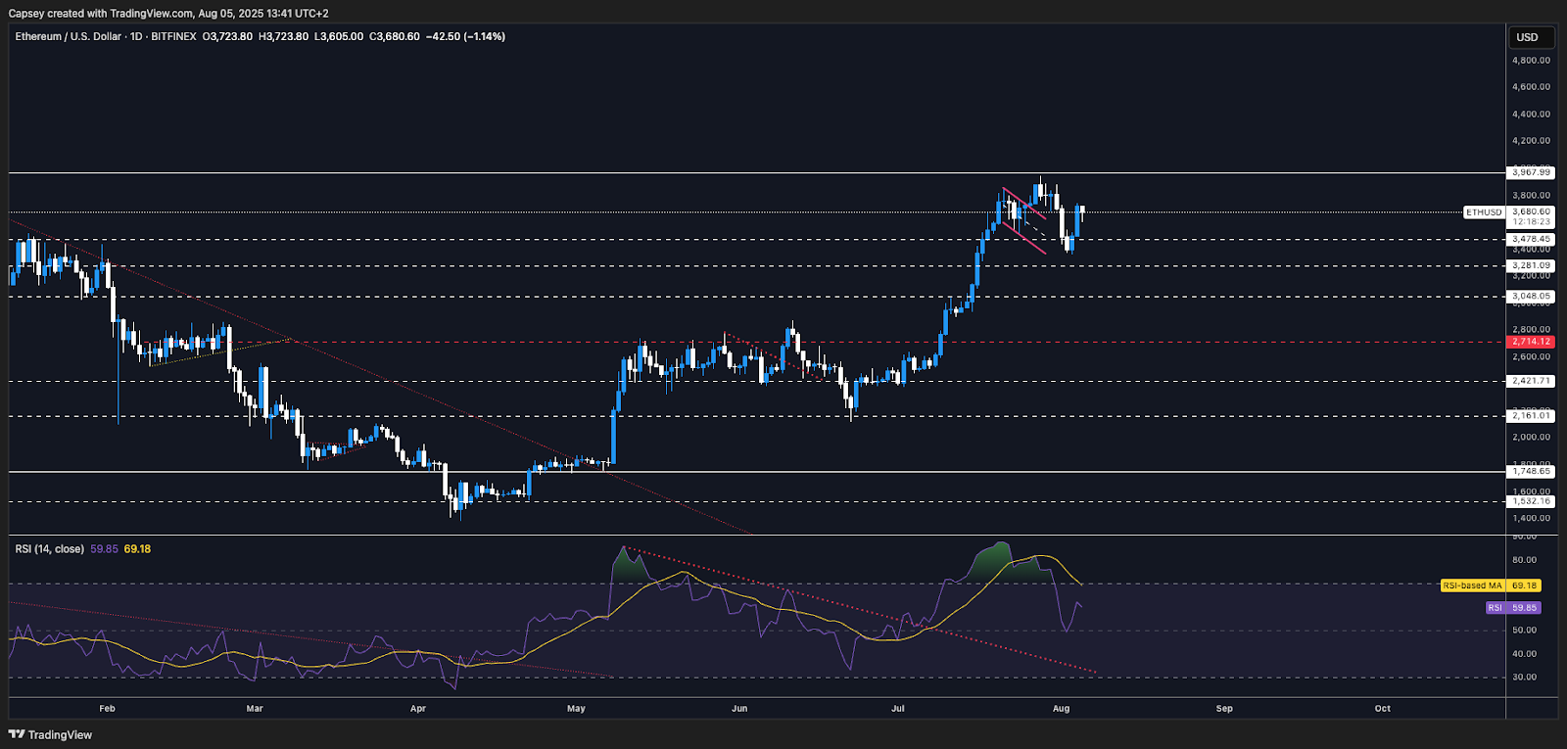The height and width of the screenshot is (749, 1567).
Task: Select the Feb label on time axis
Action: (x=107, y=708)
